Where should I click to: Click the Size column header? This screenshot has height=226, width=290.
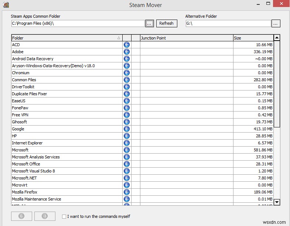253,38
